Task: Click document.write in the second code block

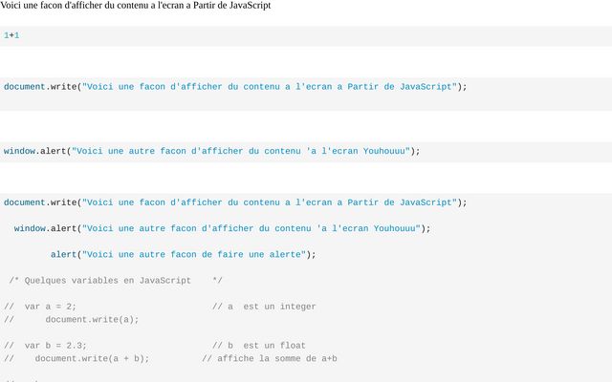Action: click(40, 87)
